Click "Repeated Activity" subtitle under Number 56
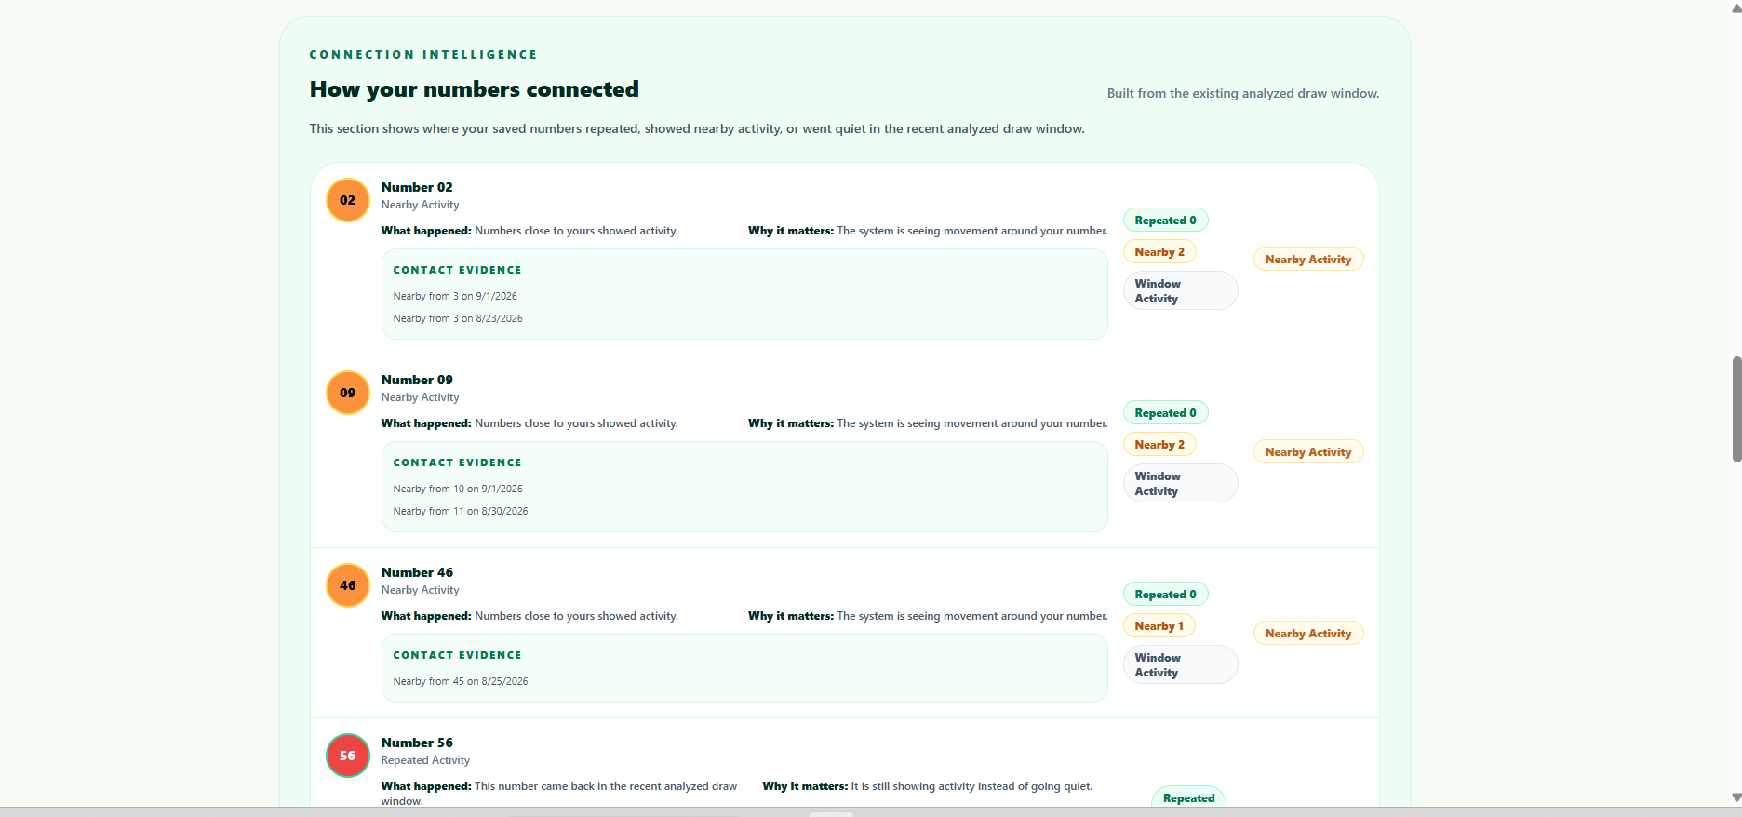This screenshot has height=817, width=1742. click(x=425, y=760)
